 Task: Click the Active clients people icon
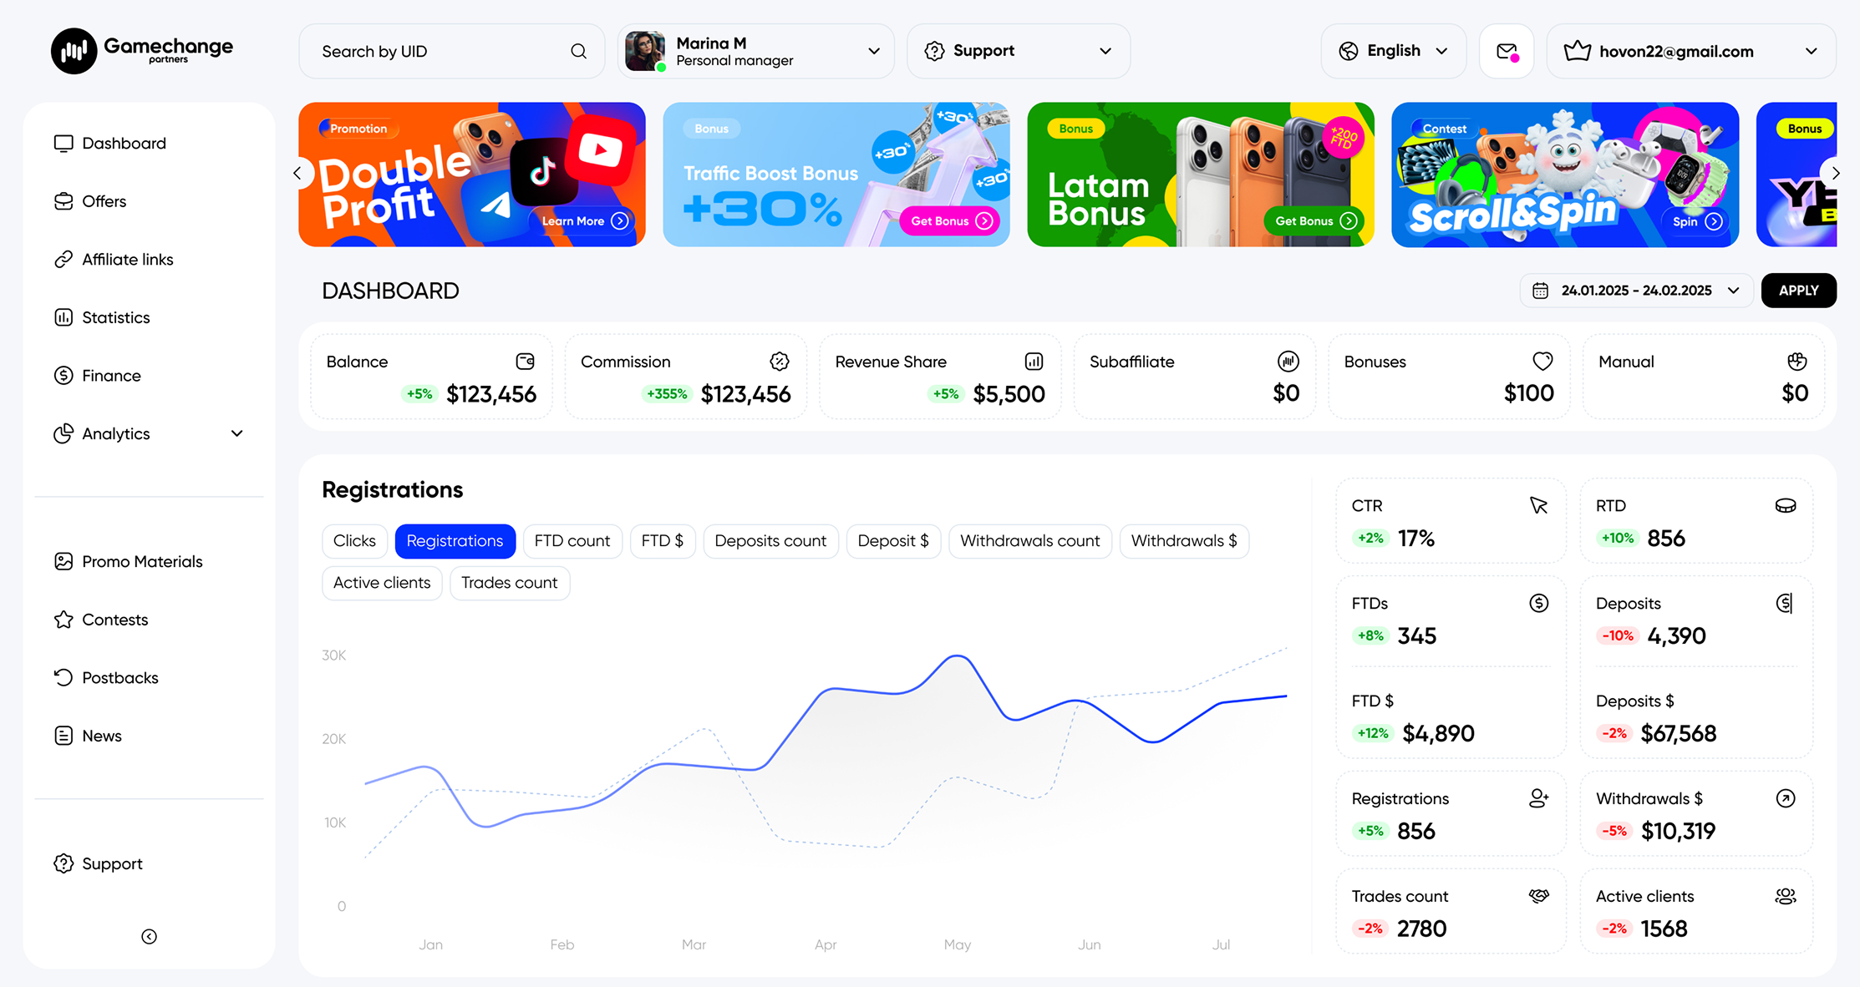point(1785,896)
